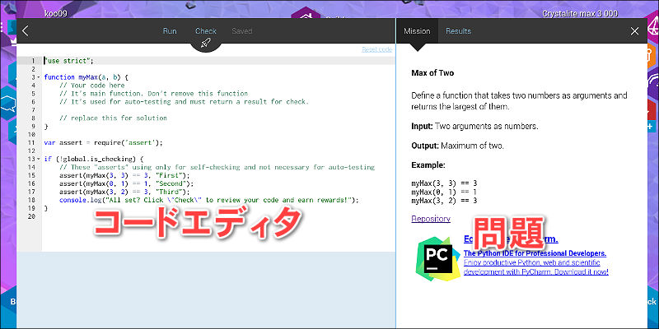This screenshot has width=659, height=329.
Task: Click the "var assert = require('assert');" line
Action: pos(103,142)
